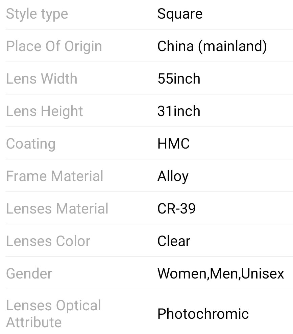This screenshot has height=334, width=293.
Task: Select the "CR-39" lenses material value
Action: pos(176,209)
